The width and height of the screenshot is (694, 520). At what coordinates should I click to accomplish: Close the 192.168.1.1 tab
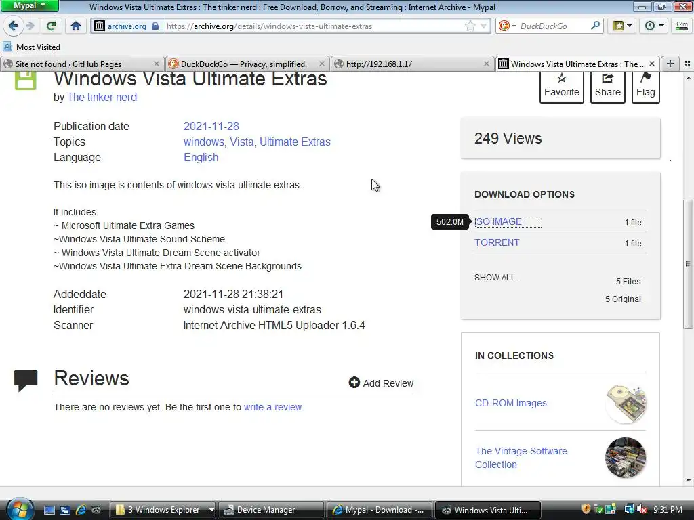pyautogui.click(x=487, y=64)
